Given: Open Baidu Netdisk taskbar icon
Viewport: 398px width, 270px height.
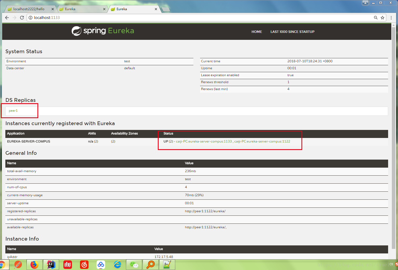Looking at the screenshot, I should tap(101, 265).
